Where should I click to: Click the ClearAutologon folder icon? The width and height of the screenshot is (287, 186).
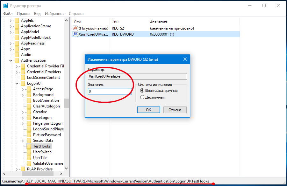(29, 106)
